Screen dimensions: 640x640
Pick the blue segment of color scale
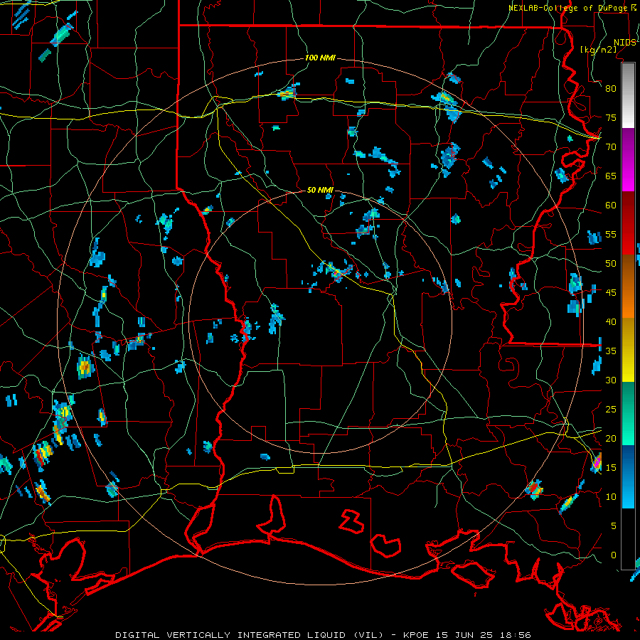tap(628, 476)
